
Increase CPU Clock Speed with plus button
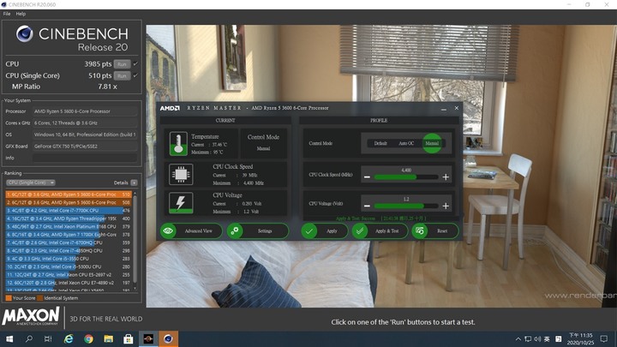click(x=446, y=177)
